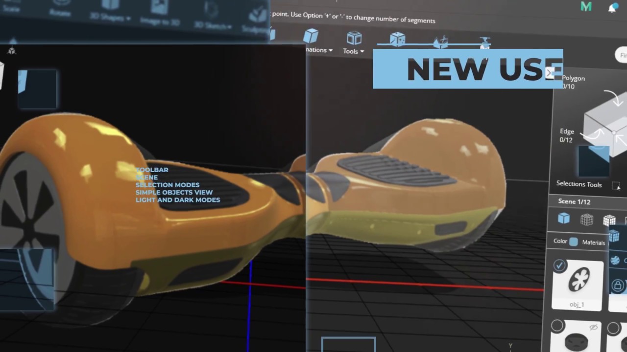Open the Color swatch
The image size is (627, 352).
pos(574,242)
